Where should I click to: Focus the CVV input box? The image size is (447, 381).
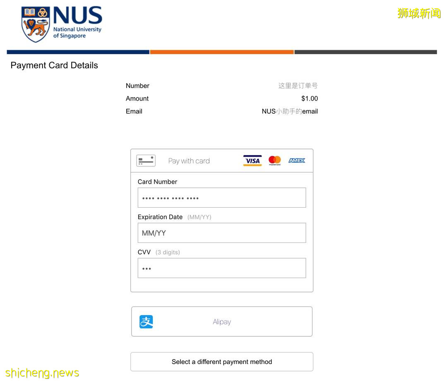(x=222, y=268)
